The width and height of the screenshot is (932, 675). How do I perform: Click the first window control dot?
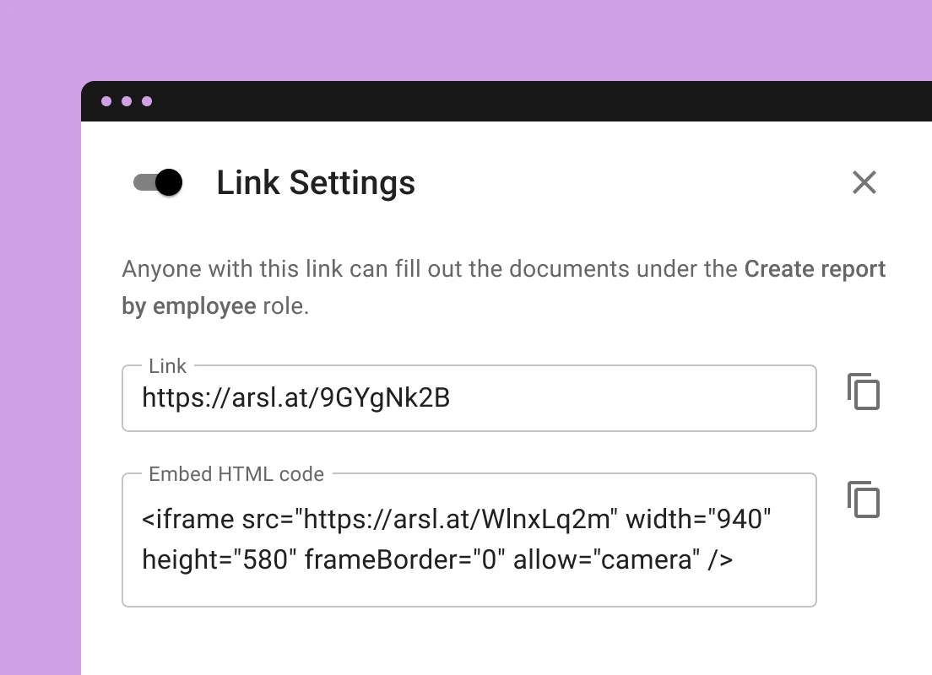[x=106, y=101]
